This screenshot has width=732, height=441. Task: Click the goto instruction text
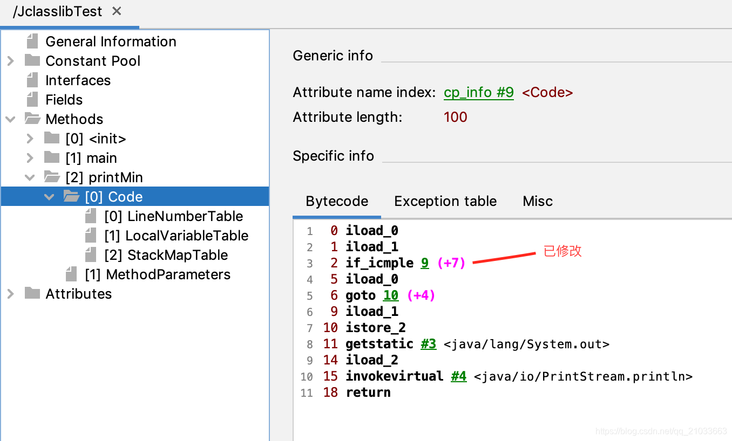point(361,295)
